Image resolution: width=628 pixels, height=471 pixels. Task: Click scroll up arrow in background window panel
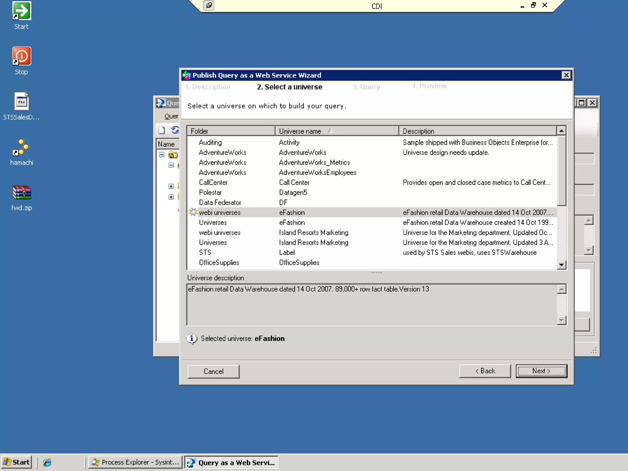[x=589, y=220]
